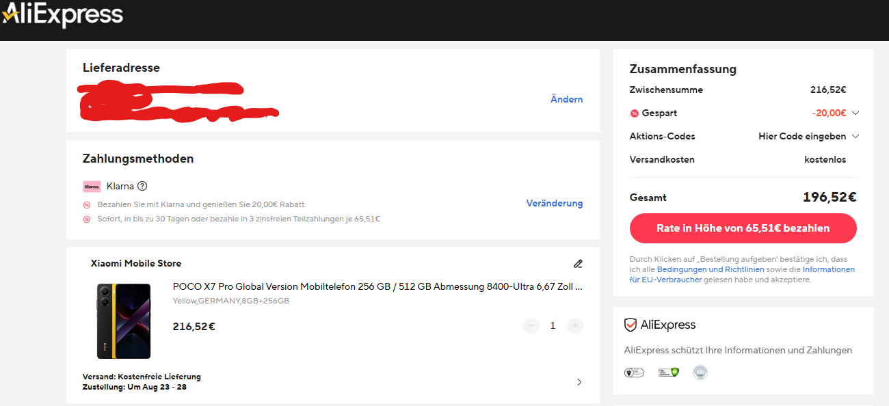Click the AliExpress shield protection icon
The image size is (889, 406).
tap(631, 325)
